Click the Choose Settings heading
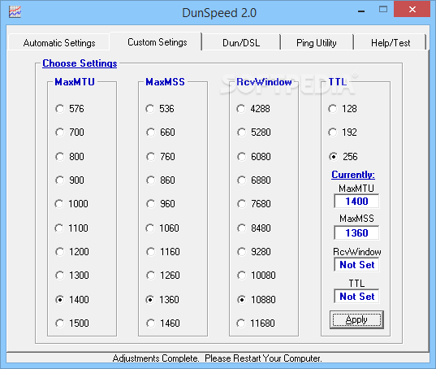The image size is (436, 369). [80, 63]
